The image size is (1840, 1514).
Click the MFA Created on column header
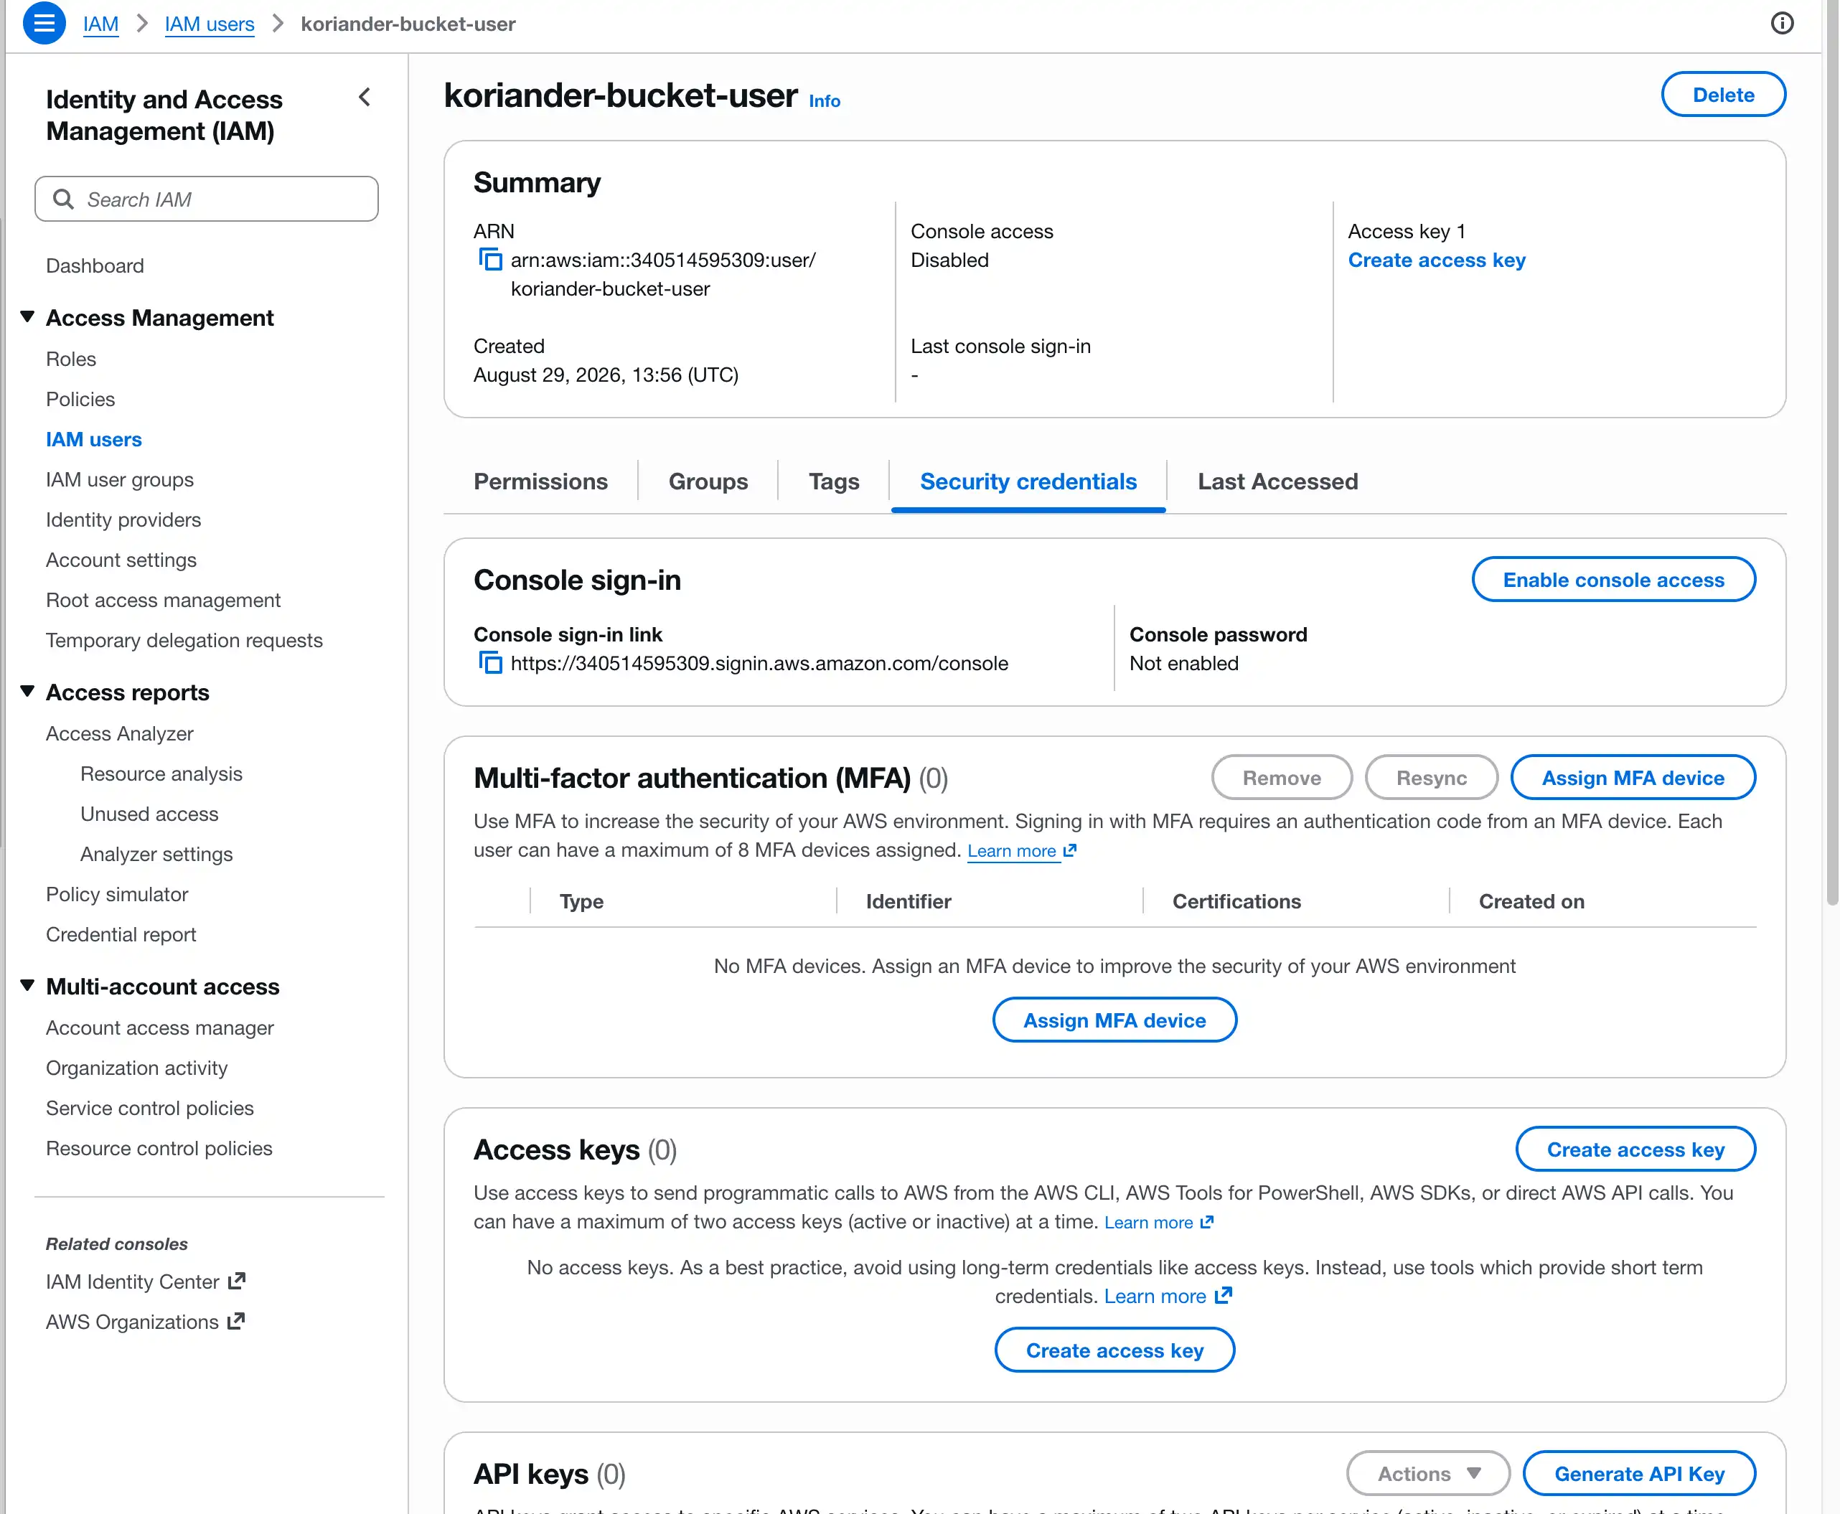1531,901
